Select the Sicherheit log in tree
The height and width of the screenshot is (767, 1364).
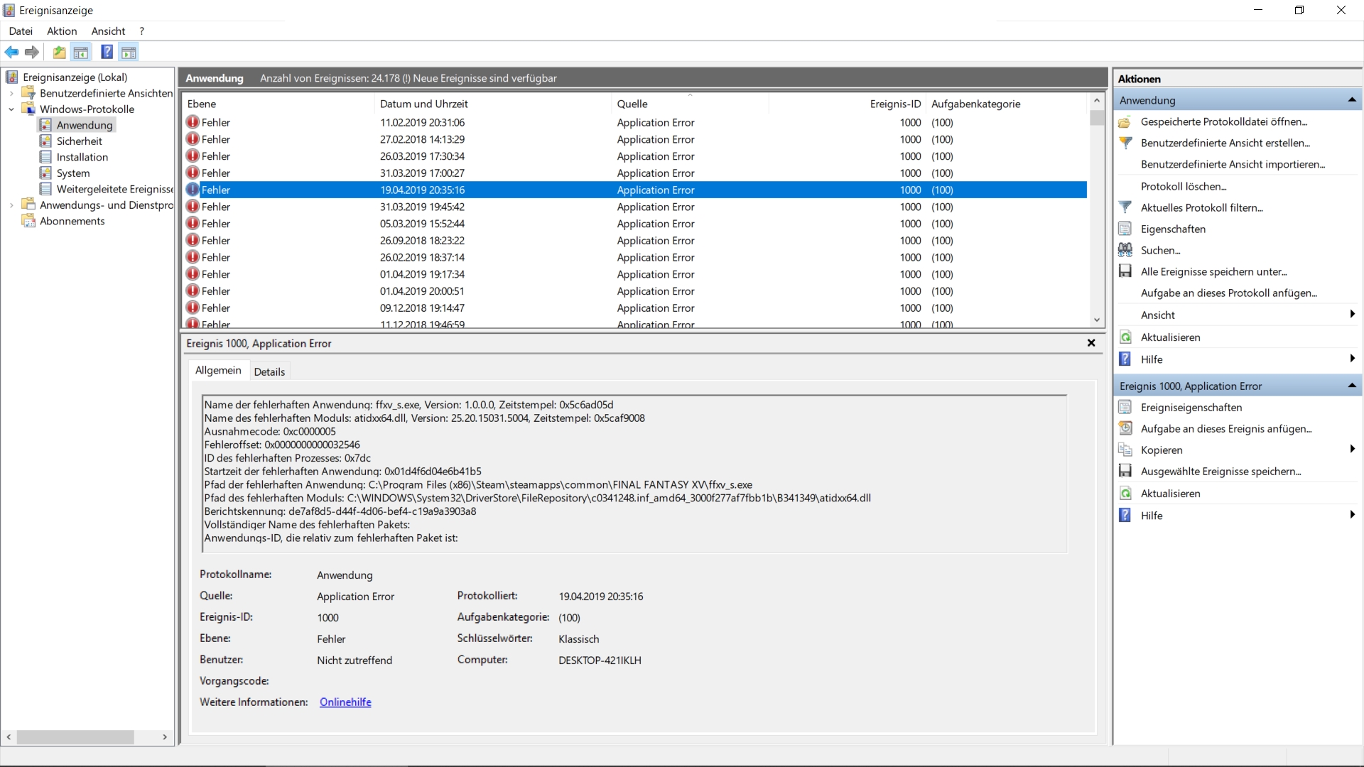79,141
